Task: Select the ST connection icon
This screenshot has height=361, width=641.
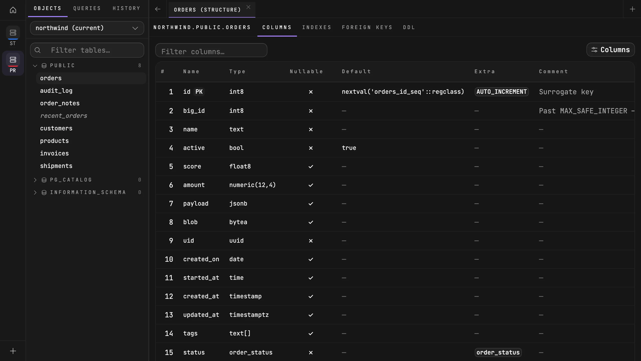Action: pyautogui.click(x=13, y=33)
